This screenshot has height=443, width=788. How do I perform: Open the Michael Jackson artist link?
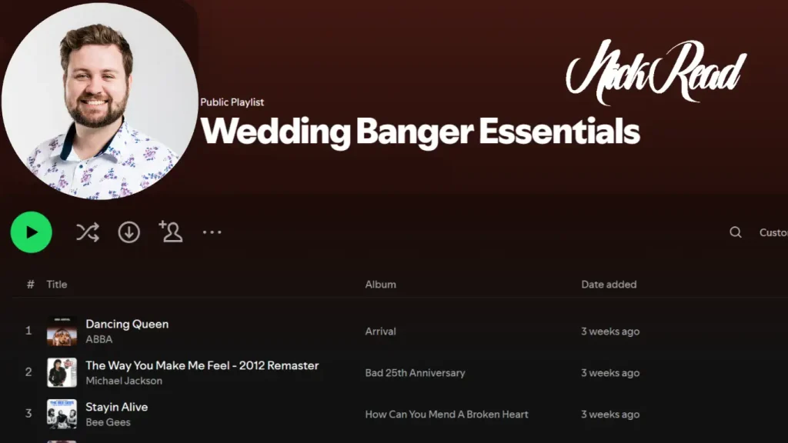[x=124, y=381]
